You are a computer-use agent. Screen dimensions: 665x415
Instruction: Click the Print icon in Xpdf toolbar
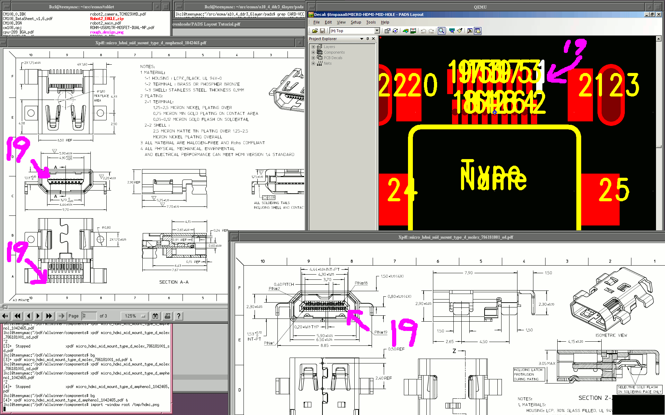coord(168,316)
